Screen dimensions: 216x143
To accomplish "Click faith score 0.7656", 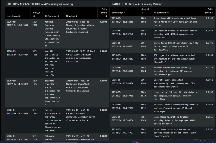I will [x=209, y=117].
